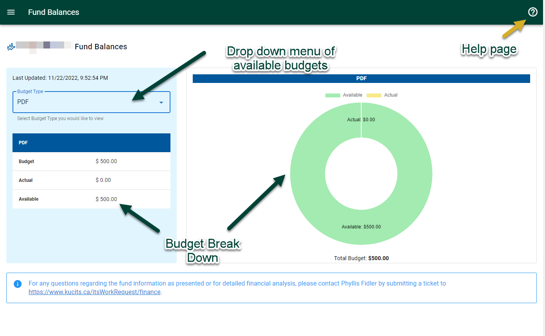Select the PDF header of the budget table
This screenshot has height=336, width=545.
pyautogui.click(x=91, y=143)
